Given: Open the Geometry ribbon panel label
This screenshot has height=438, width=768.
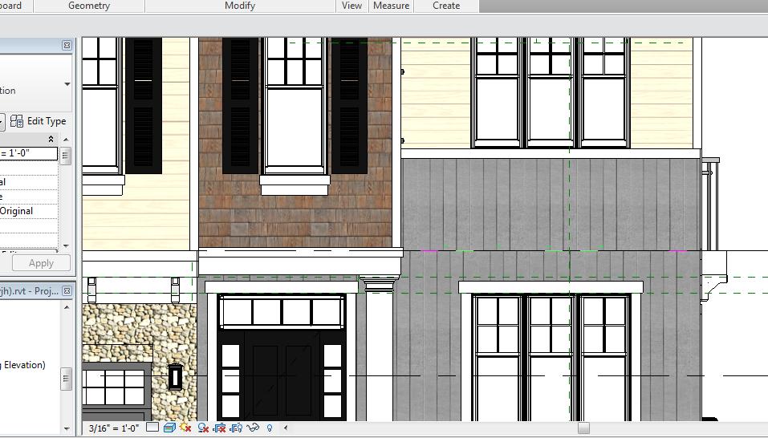Looking at the screenshot, I should coord(89,6).
